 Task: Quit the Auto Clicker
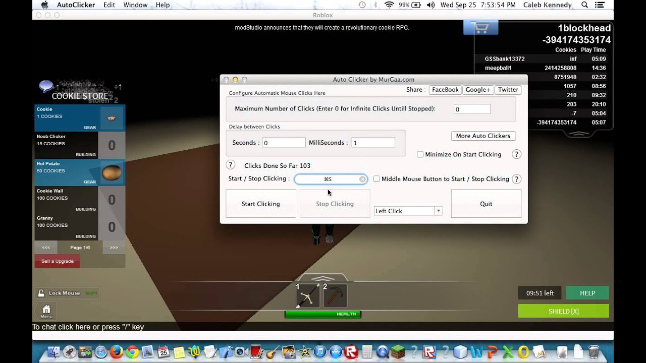[x=486, y=204]
